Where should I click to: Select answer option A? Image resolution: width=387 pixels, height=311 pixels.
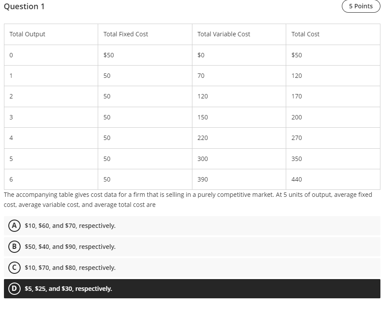pyautogui.click(x=14, y=226)
